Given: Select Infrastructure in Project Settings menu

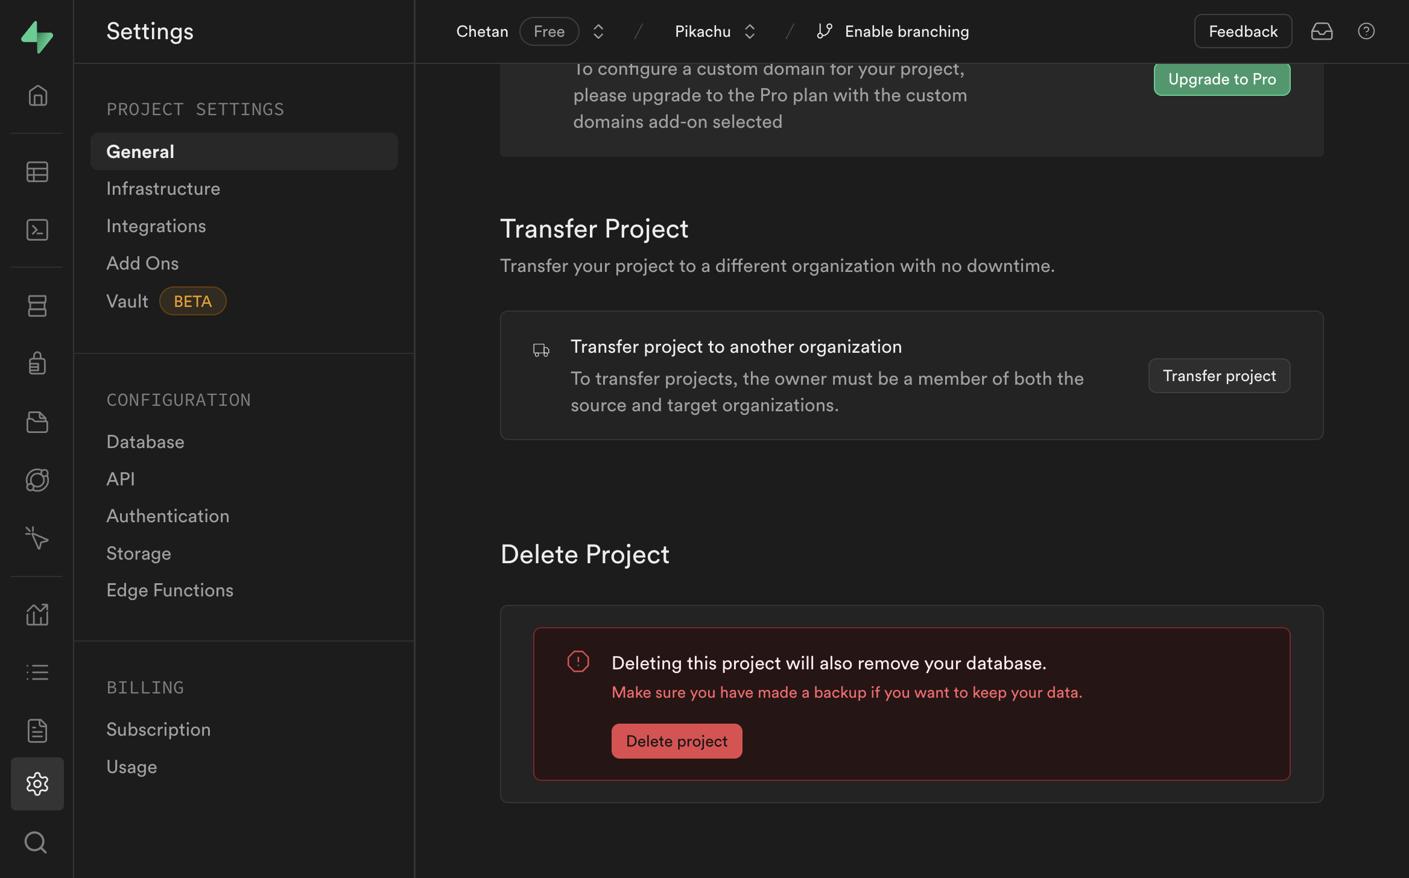Looking at the screenshot, I should (163, 189).
